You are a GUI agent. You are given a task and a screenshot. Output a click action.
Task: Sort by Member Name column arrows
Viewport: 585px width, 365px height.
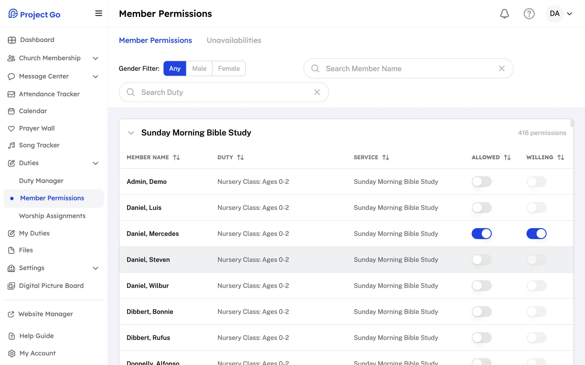click(176, 157)
